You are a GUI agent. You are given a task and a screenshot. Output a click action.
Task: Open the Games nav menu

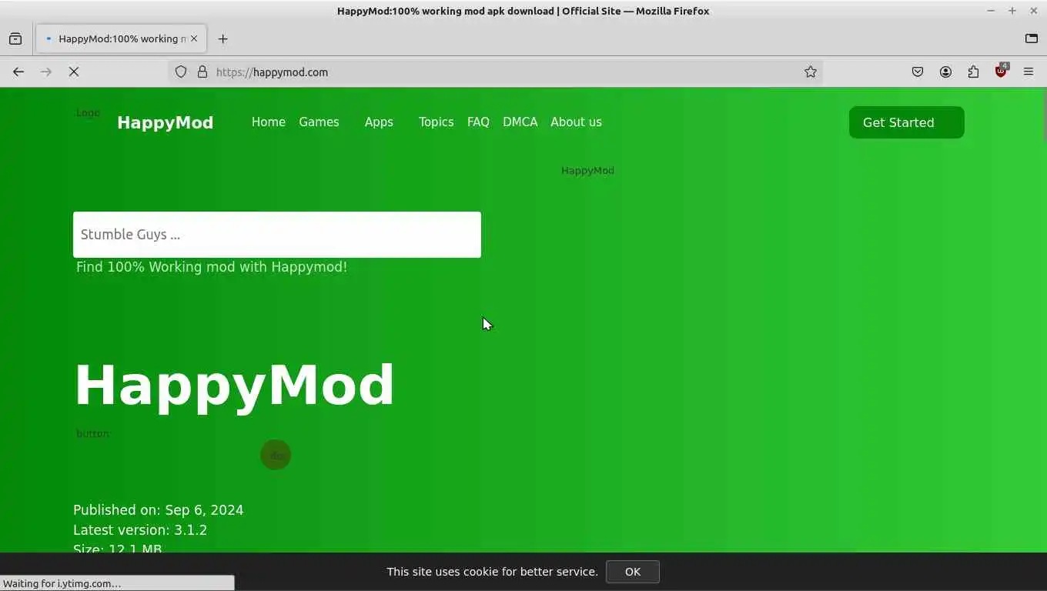pos(319,122)
